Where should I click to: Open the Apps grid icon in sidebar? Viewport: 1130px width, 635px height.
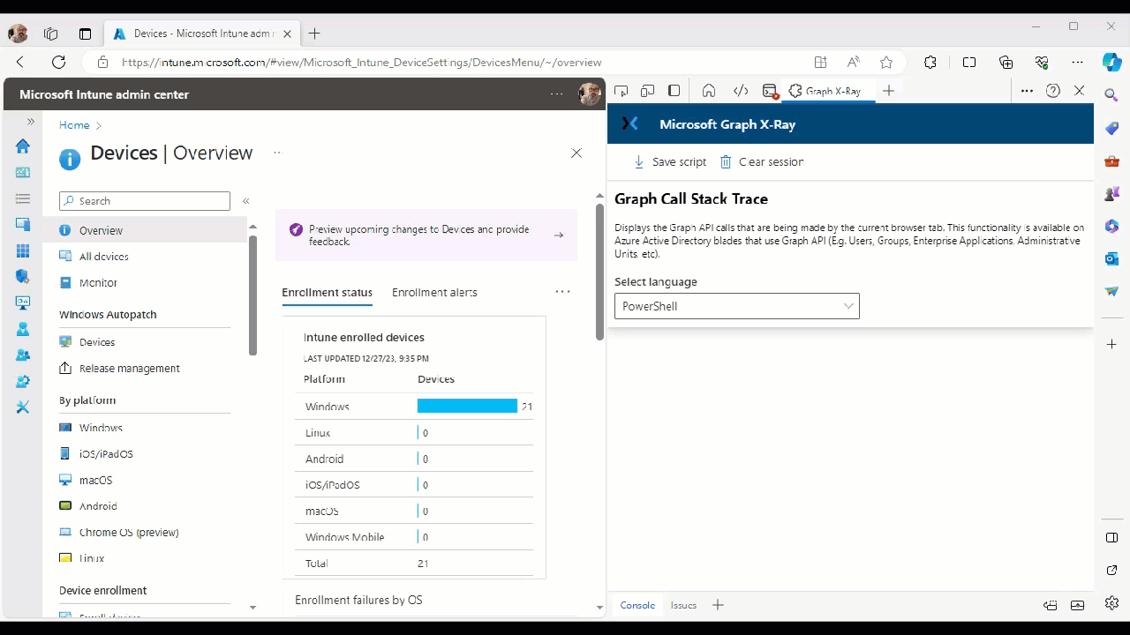click(23, 251)
